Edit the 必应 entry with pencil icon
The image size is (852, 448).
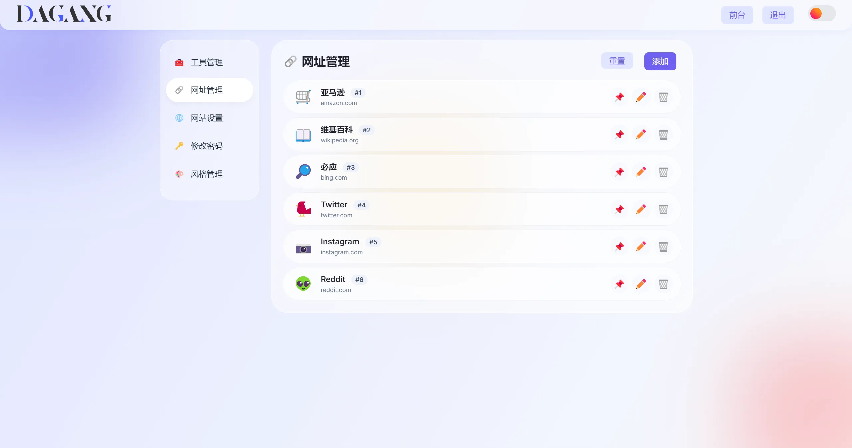coord(641,172)
